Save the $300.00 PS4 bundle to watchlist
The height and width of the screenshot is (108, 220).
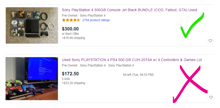click(210, 41)
